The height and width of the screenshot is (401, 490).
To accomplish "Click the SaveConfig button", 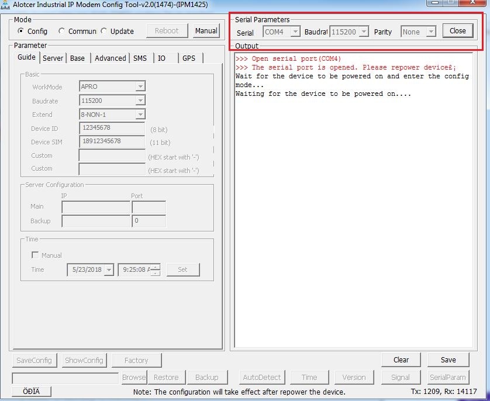I will point(34,361).
